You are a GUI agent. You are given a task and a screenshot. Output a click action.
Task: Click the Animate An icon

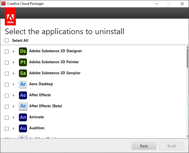click(x=23, y=117)
